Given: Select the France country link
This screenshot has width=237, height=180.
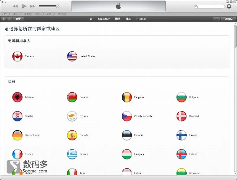Looking at the screenshot, I should pos(29,154).
